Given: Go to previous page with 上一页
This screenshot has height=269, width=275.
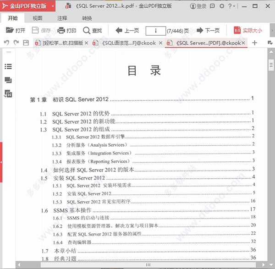Looking at the screenshot, I should [127, 31].
